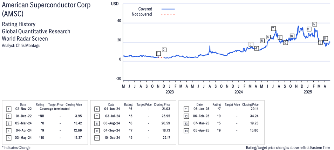Select closing price 18.73
The width and height of the screenshot is (334, 150).
pos(166,130)
